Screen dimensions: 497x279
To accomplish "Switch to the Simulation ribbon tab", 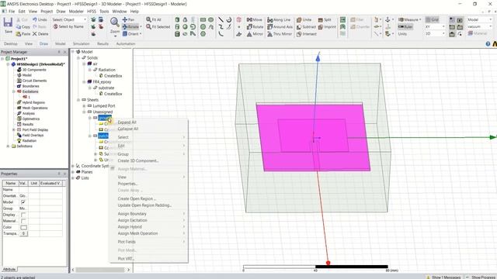I will pyautogui.click(x=81, y=43).
